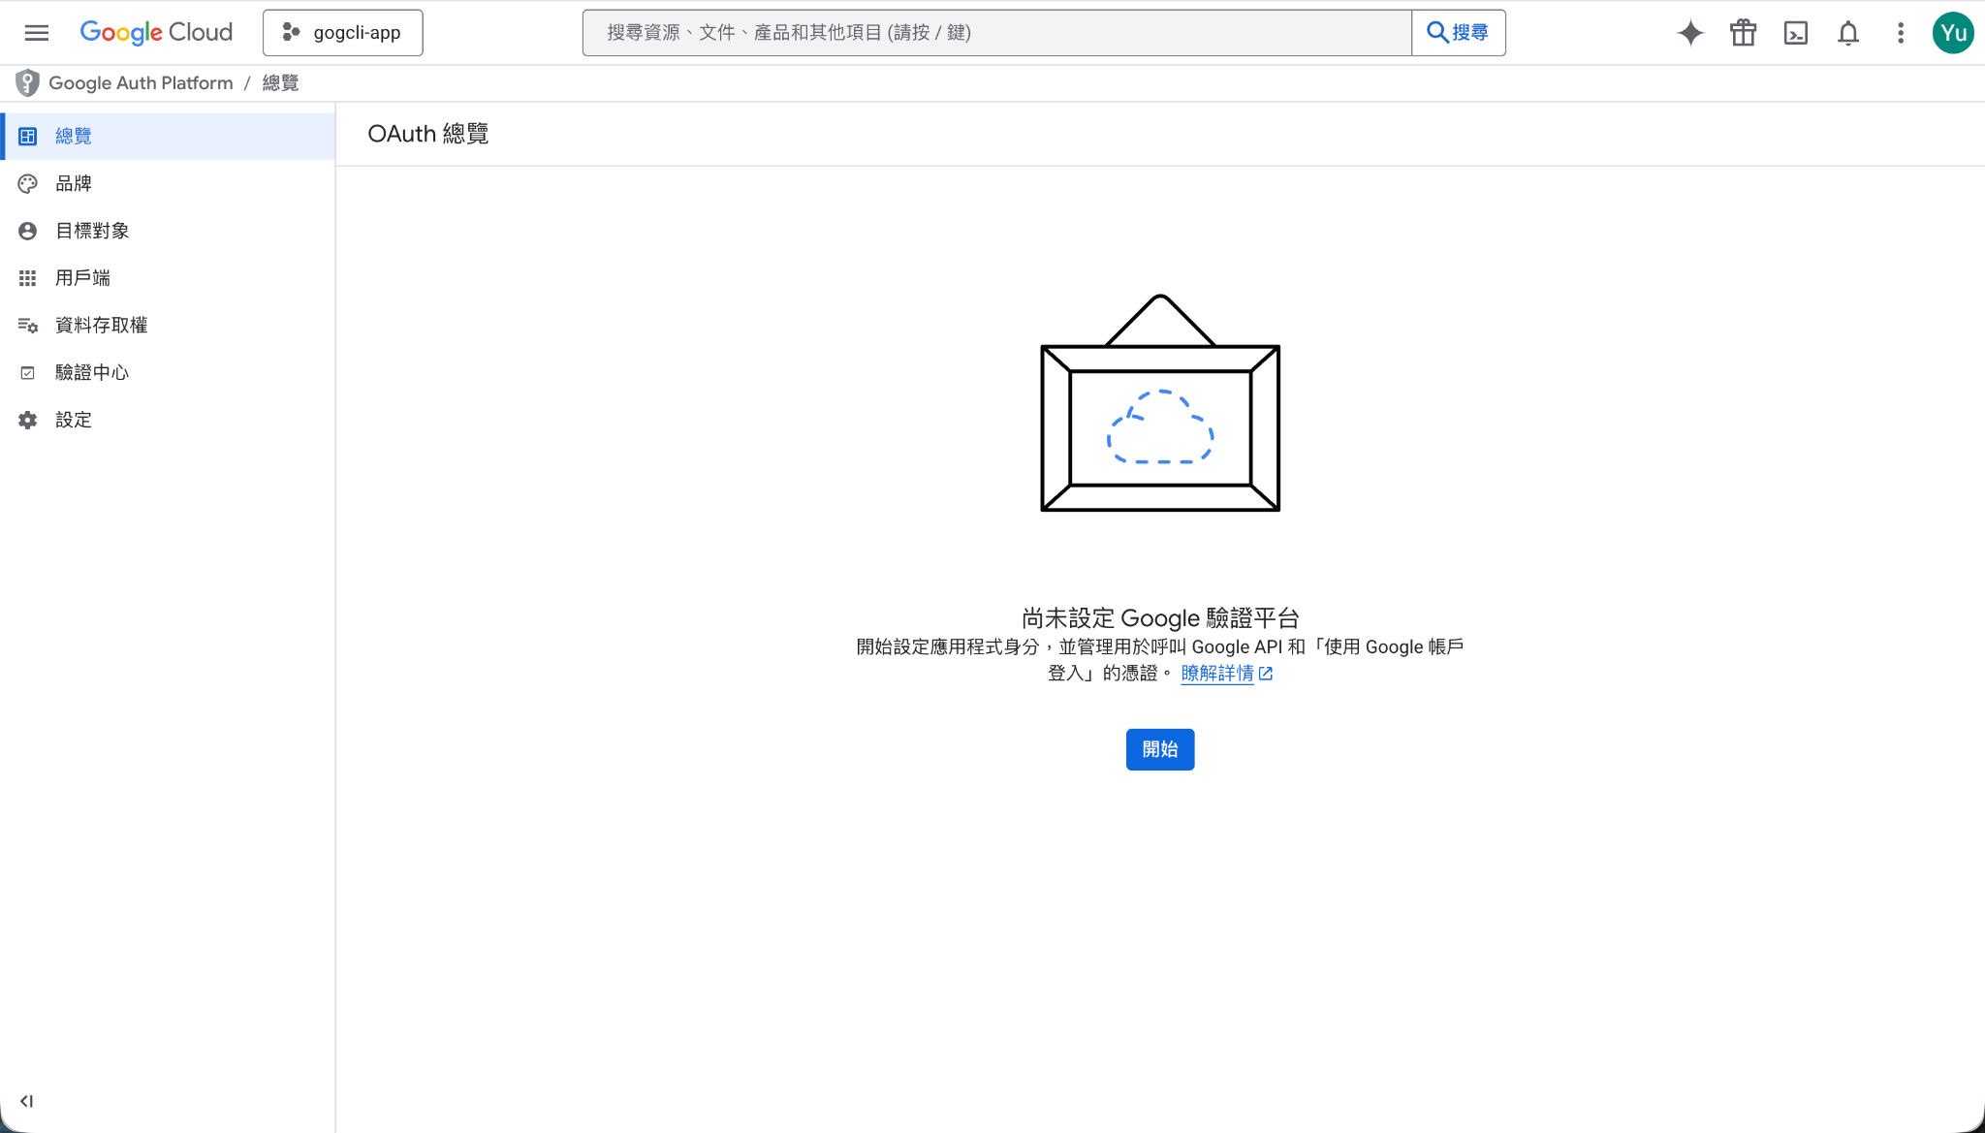Activate Cloud Shell terminal icon
This screenshot has height=1133, width=1985.
point(1795,33)
